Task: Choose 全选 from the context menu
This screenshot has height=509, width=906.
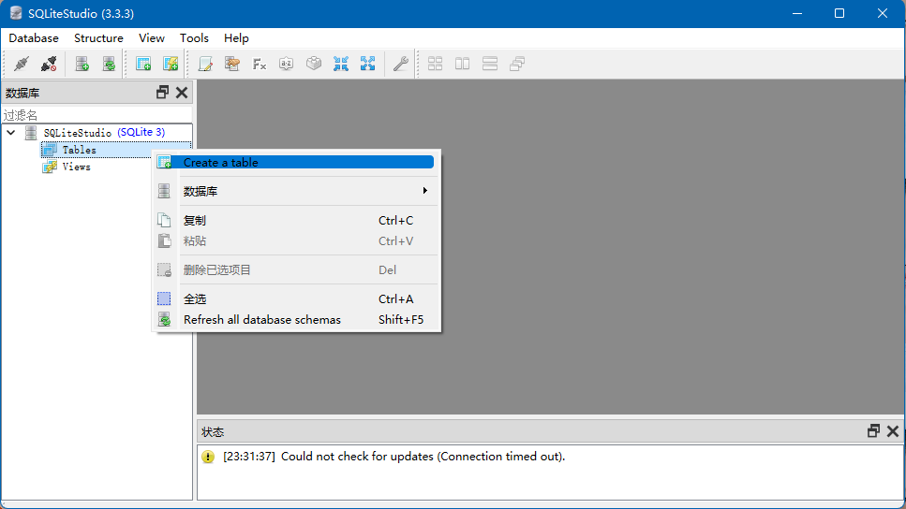Action: pos(295,298)
